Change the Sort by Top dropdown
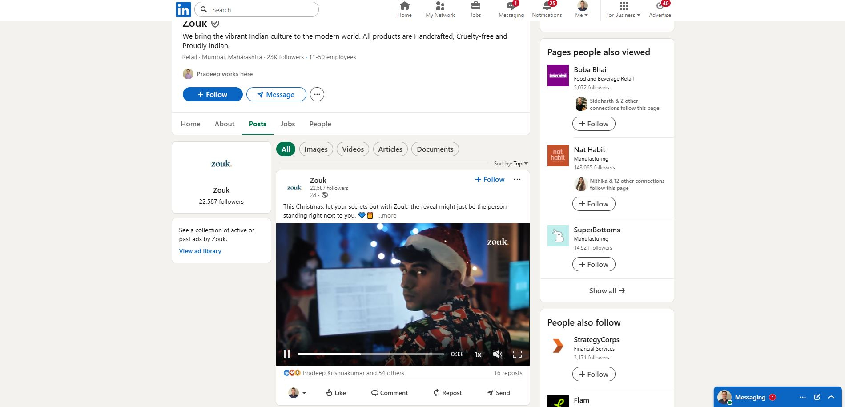Viewport: 845px width, 407px height. coord(521,164)
